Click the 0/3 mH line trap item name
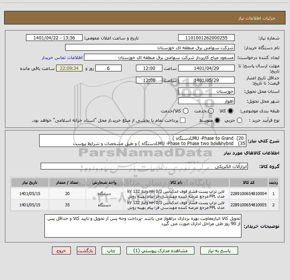290x280 pixels. point(176,205)
